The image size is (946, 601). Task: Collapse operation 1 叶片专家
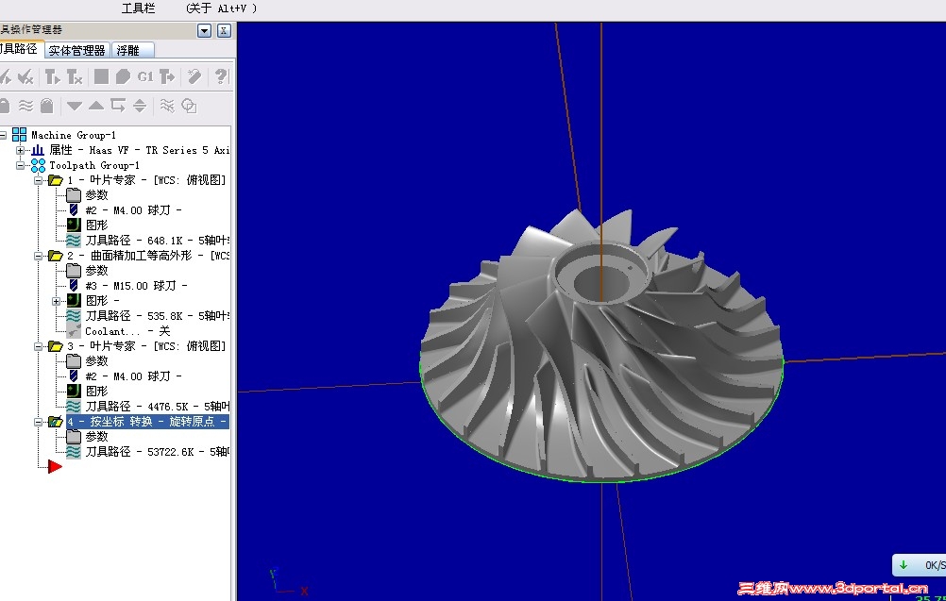38,180
